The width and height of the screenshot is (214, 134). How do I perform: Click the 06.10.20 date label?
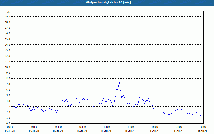(202, 131)
